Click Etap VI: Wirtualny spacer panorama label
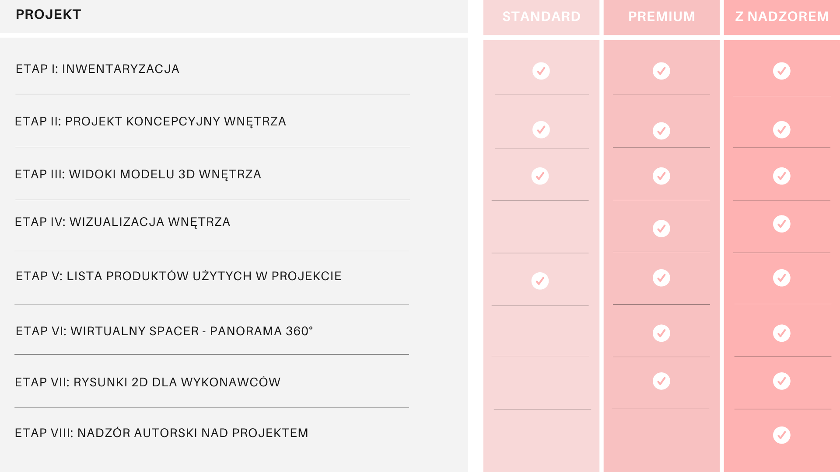 click(164, 331)
